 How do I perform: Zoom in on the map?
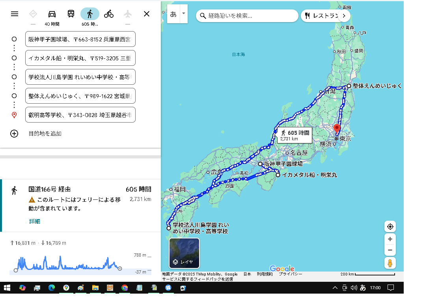pyautogui.click(x=390, y=239)
